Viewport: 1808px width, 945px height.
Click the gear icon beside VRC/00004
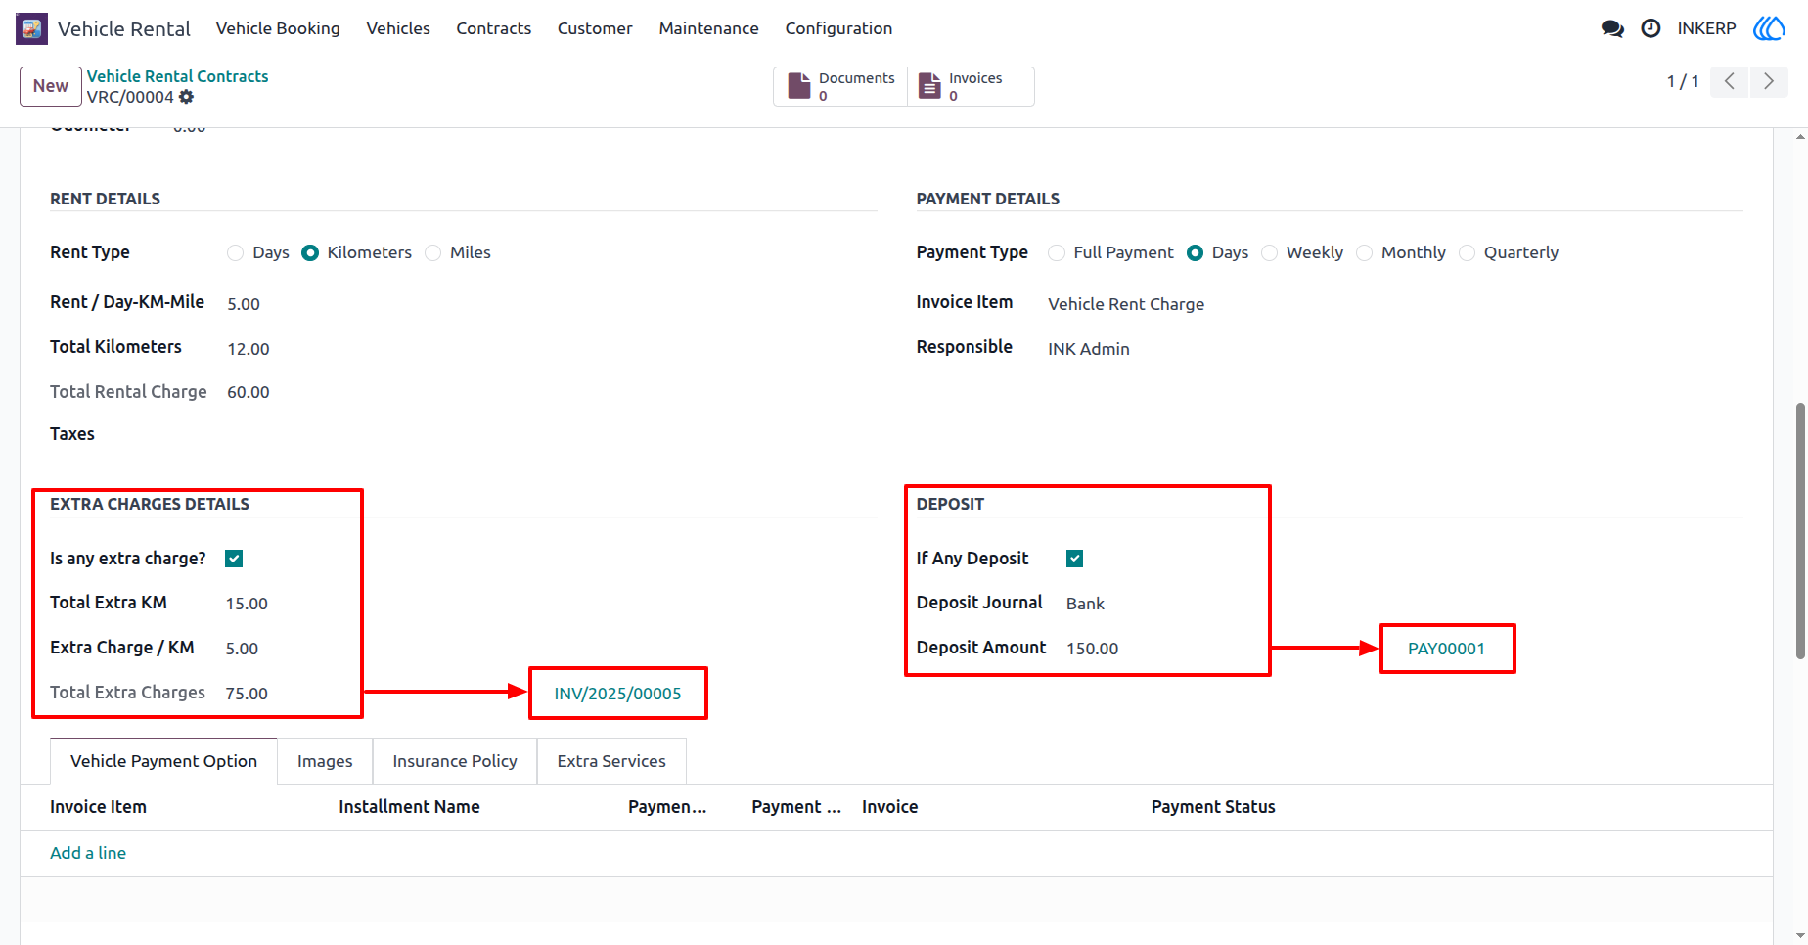186,97
